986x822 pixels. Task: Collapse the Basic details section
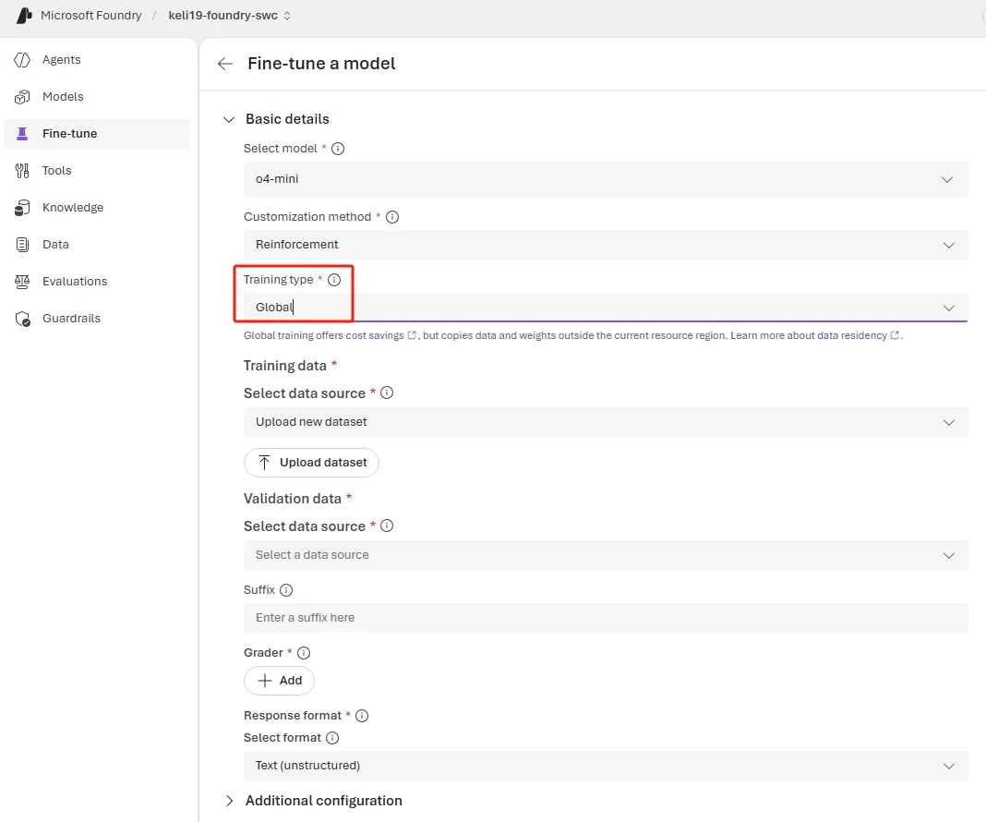pos(229,119)
